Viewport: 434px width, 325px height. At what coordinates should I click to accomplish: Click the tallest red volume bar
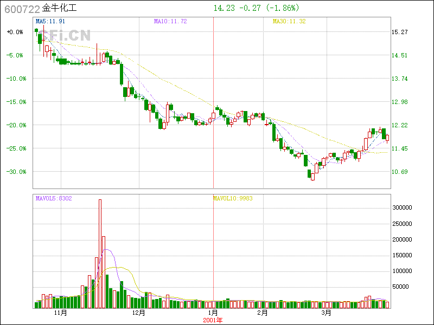[100, 253]
